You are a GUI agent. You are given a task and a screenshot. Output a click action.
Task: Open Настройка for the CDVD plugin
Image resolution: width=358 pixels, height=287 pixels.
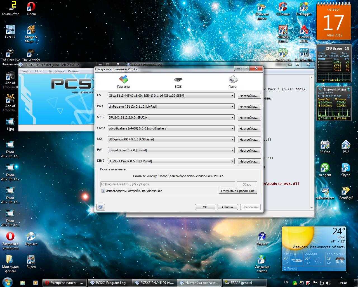[x=249, y=129]
